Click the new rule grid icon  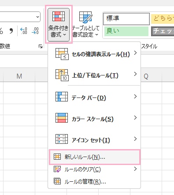57,157
